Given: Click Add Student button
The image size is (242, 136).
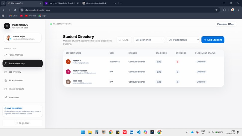Looking at the screenshot, I should 213,40.
